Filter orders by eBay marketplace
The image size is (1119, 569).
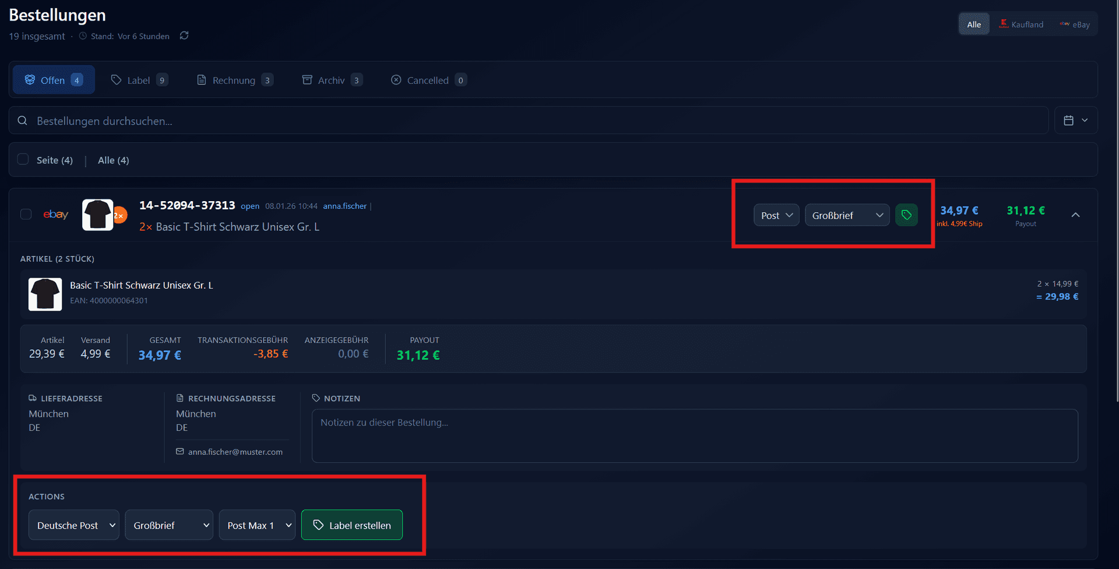(1075, 24)
